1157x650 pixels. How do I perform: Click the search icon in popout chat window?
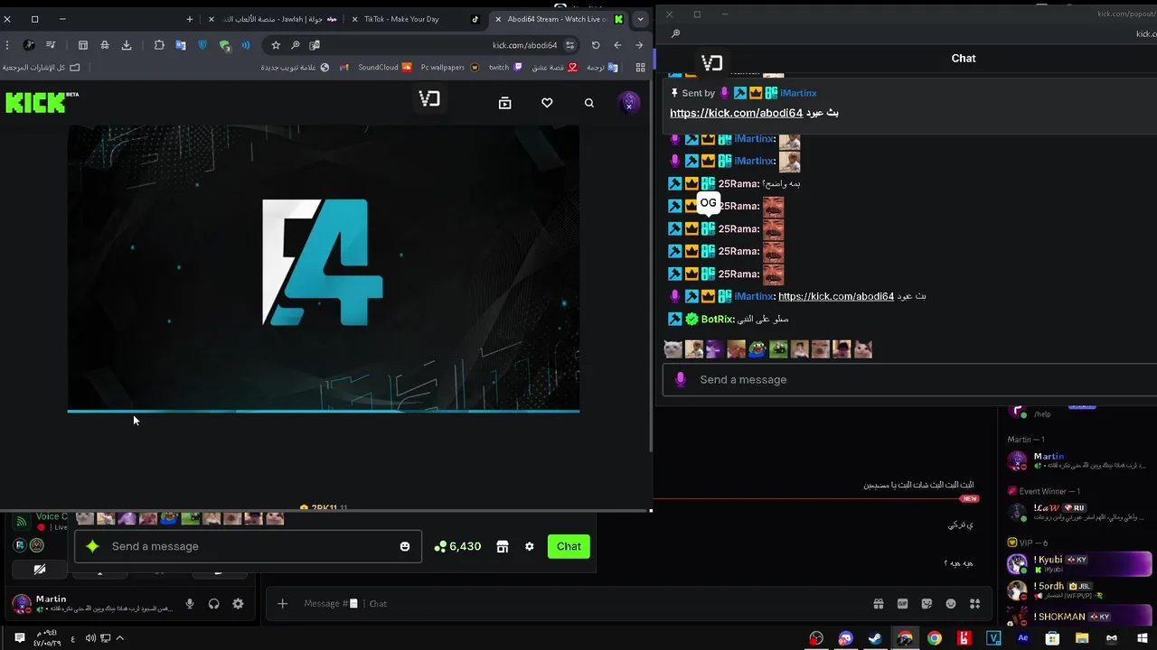coord(675,33)
